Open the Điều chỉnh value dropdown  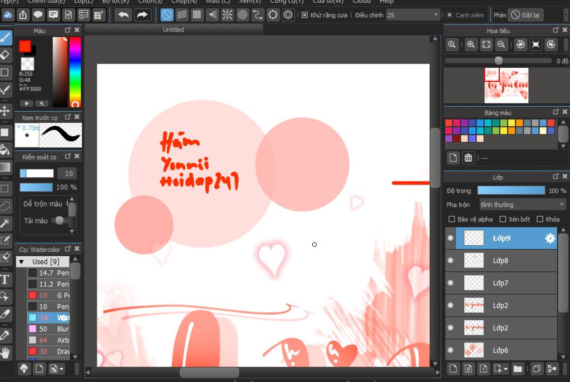click(x=436, y=15)
